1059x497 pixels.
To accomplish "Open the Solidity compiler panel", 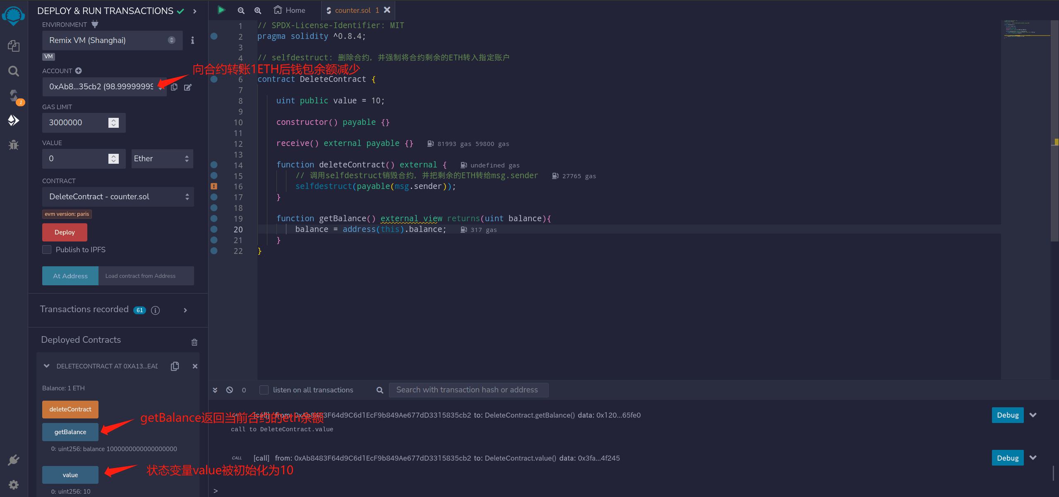I will (x=14, y=96).
